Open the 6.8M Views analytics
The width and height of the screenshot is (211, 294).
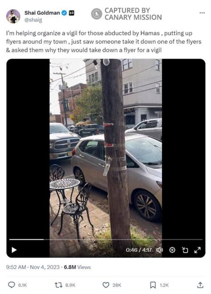tap(77, 267)
